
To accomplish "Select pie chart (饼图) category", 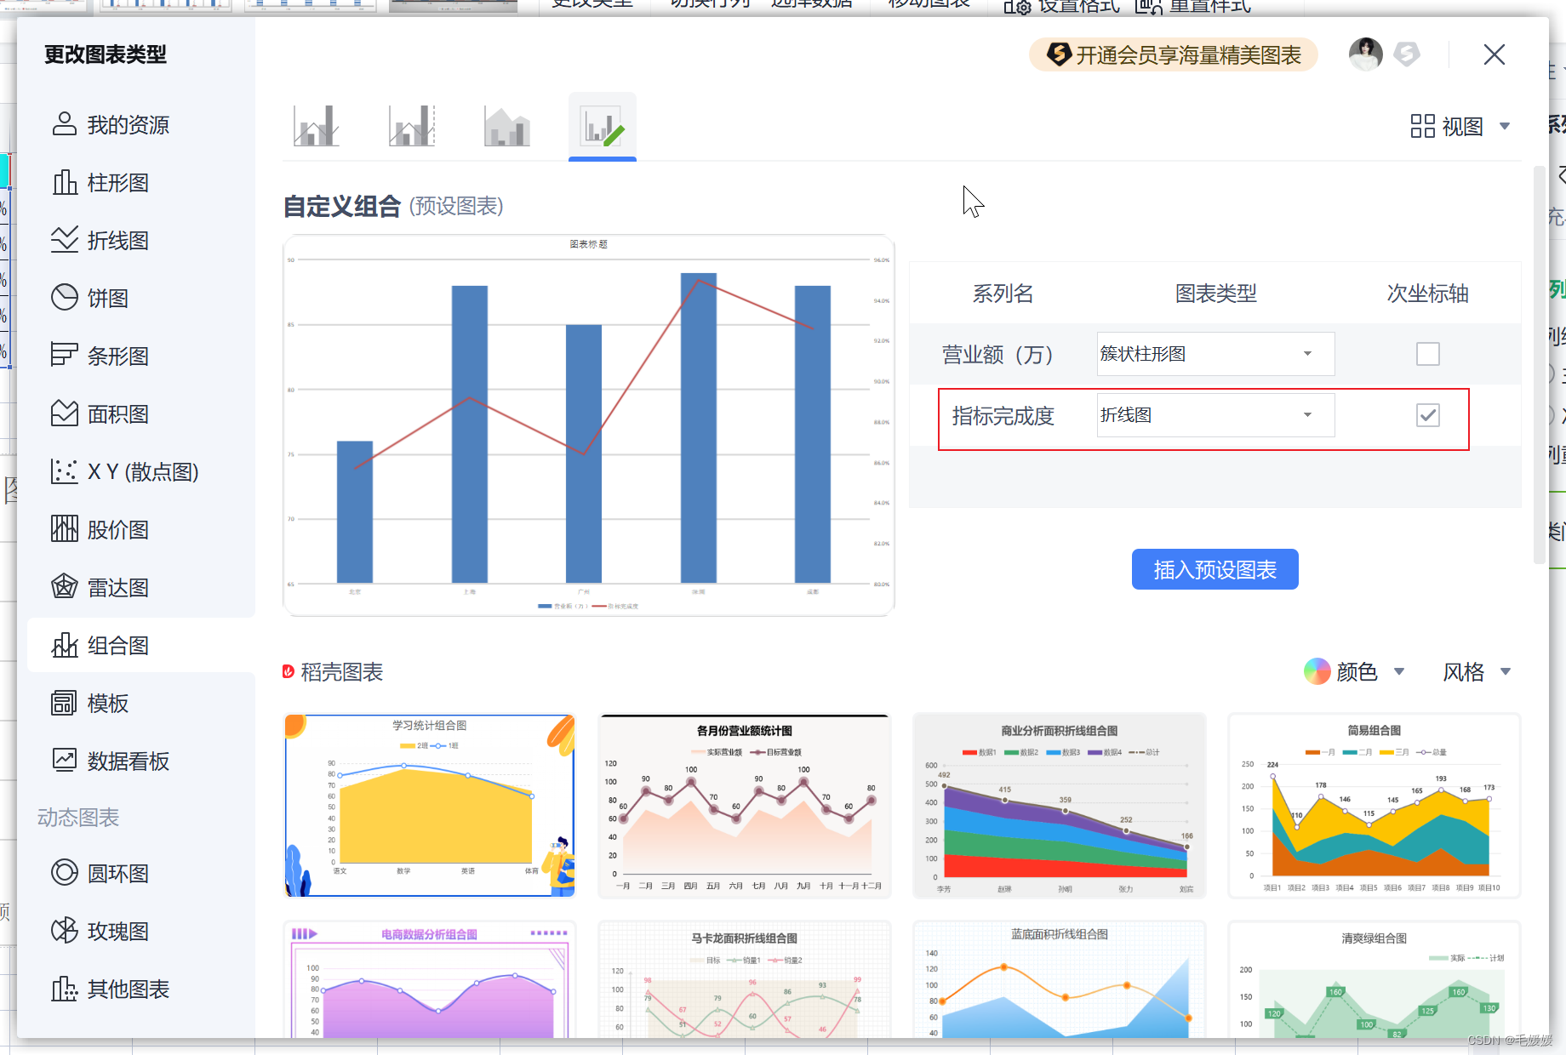I will coord(90,299).
